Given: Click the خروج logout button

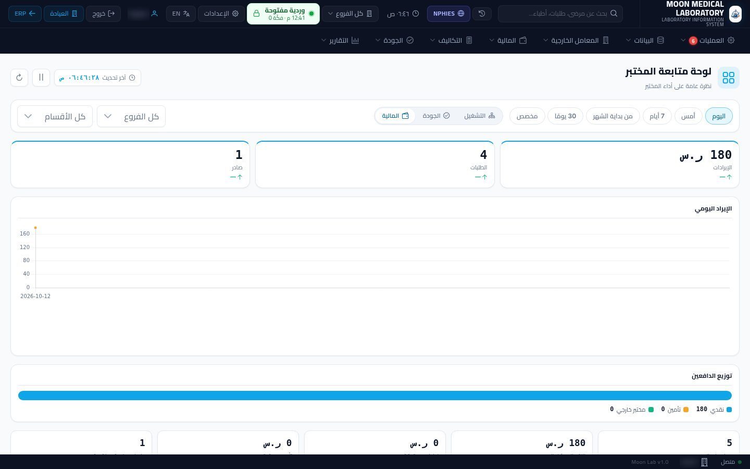Looking at the screenshot, I should pyautogui.click(x=103, y=14).
